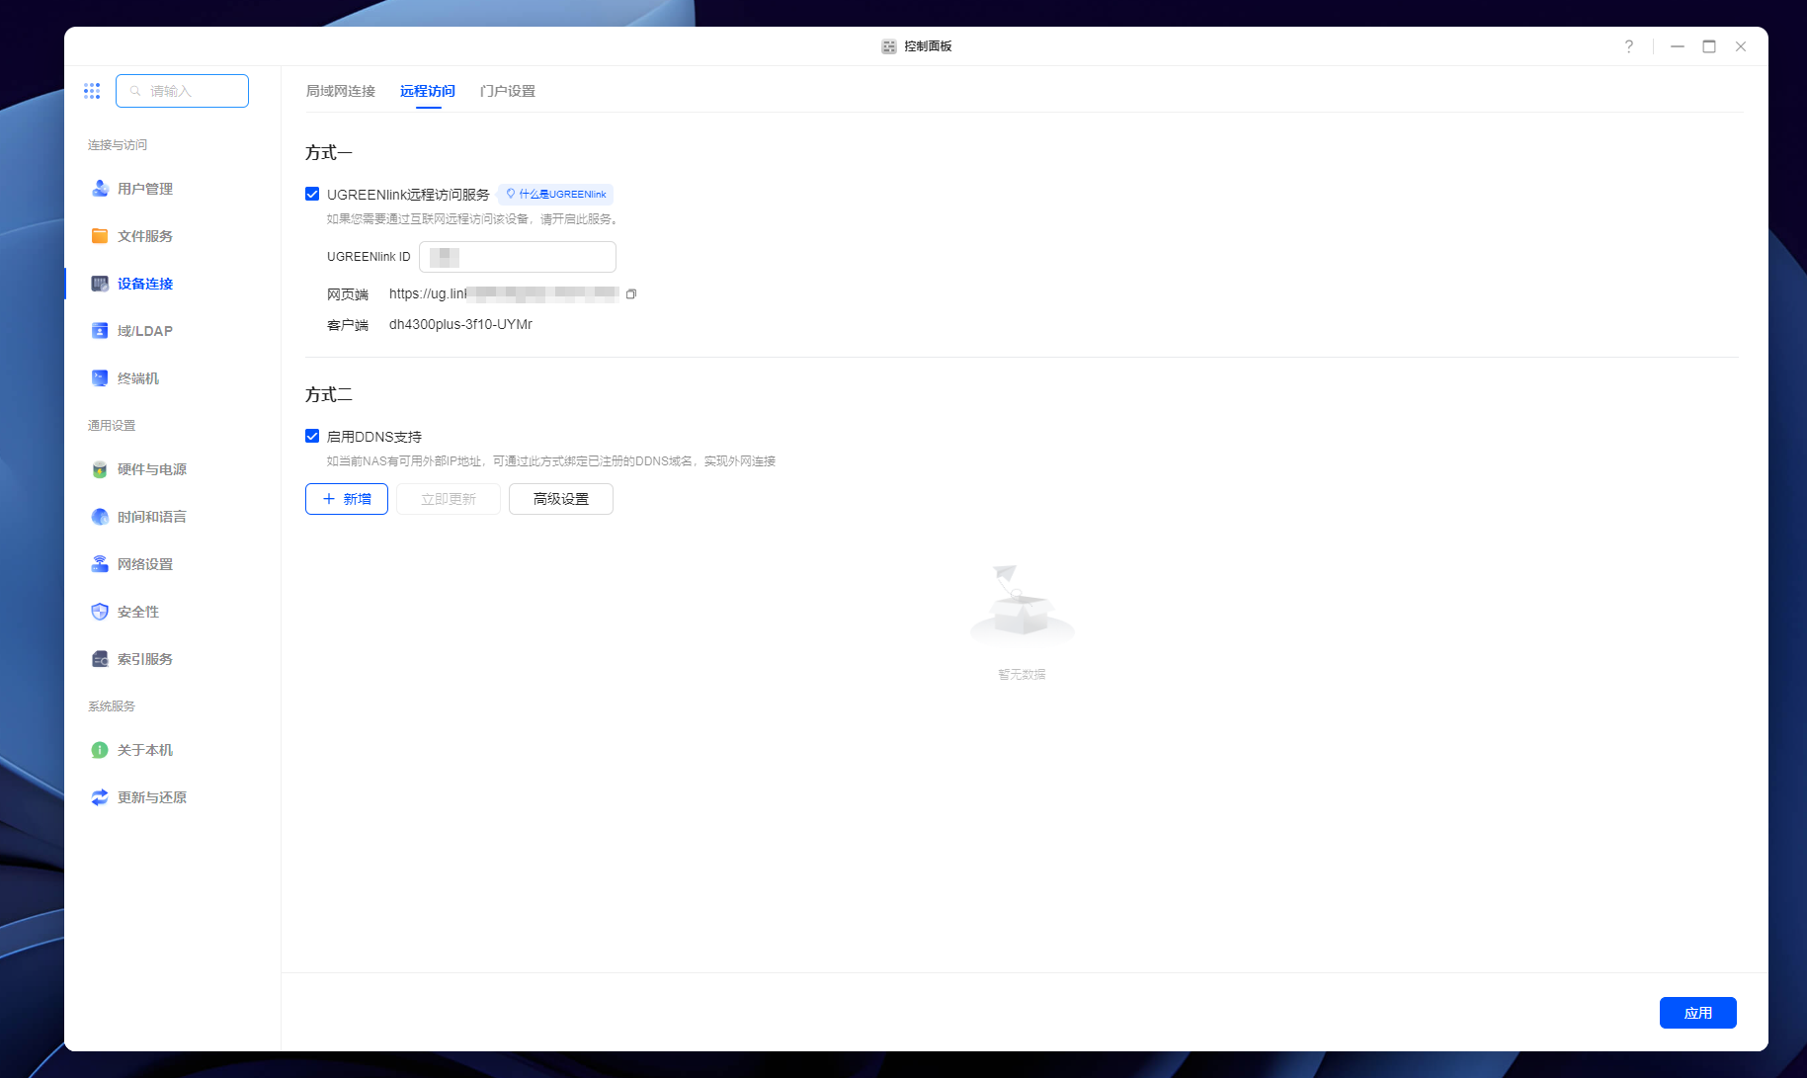
Task: Open the 什么是UGREENlink help link
Action: [x=555, y=195]
